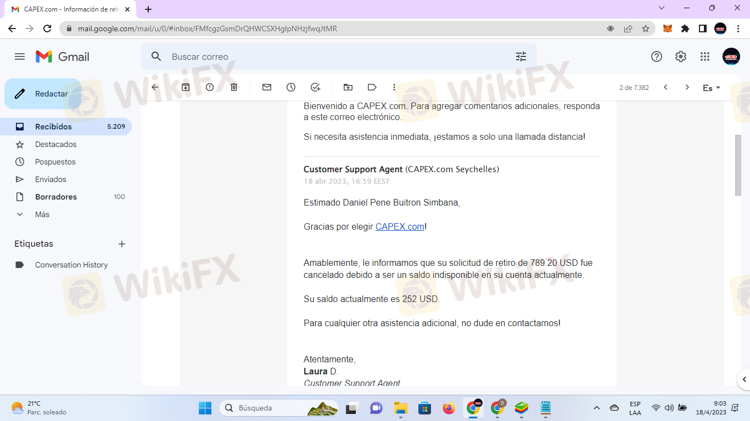Click the browser address bar URL

tap(208, 29)
